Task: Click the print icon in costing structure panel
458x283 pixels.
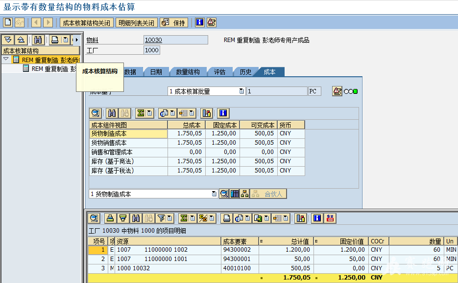Action: point(55,40)
